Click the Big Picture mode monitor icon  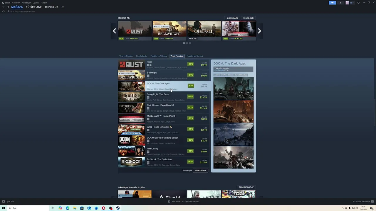point(358,3)
